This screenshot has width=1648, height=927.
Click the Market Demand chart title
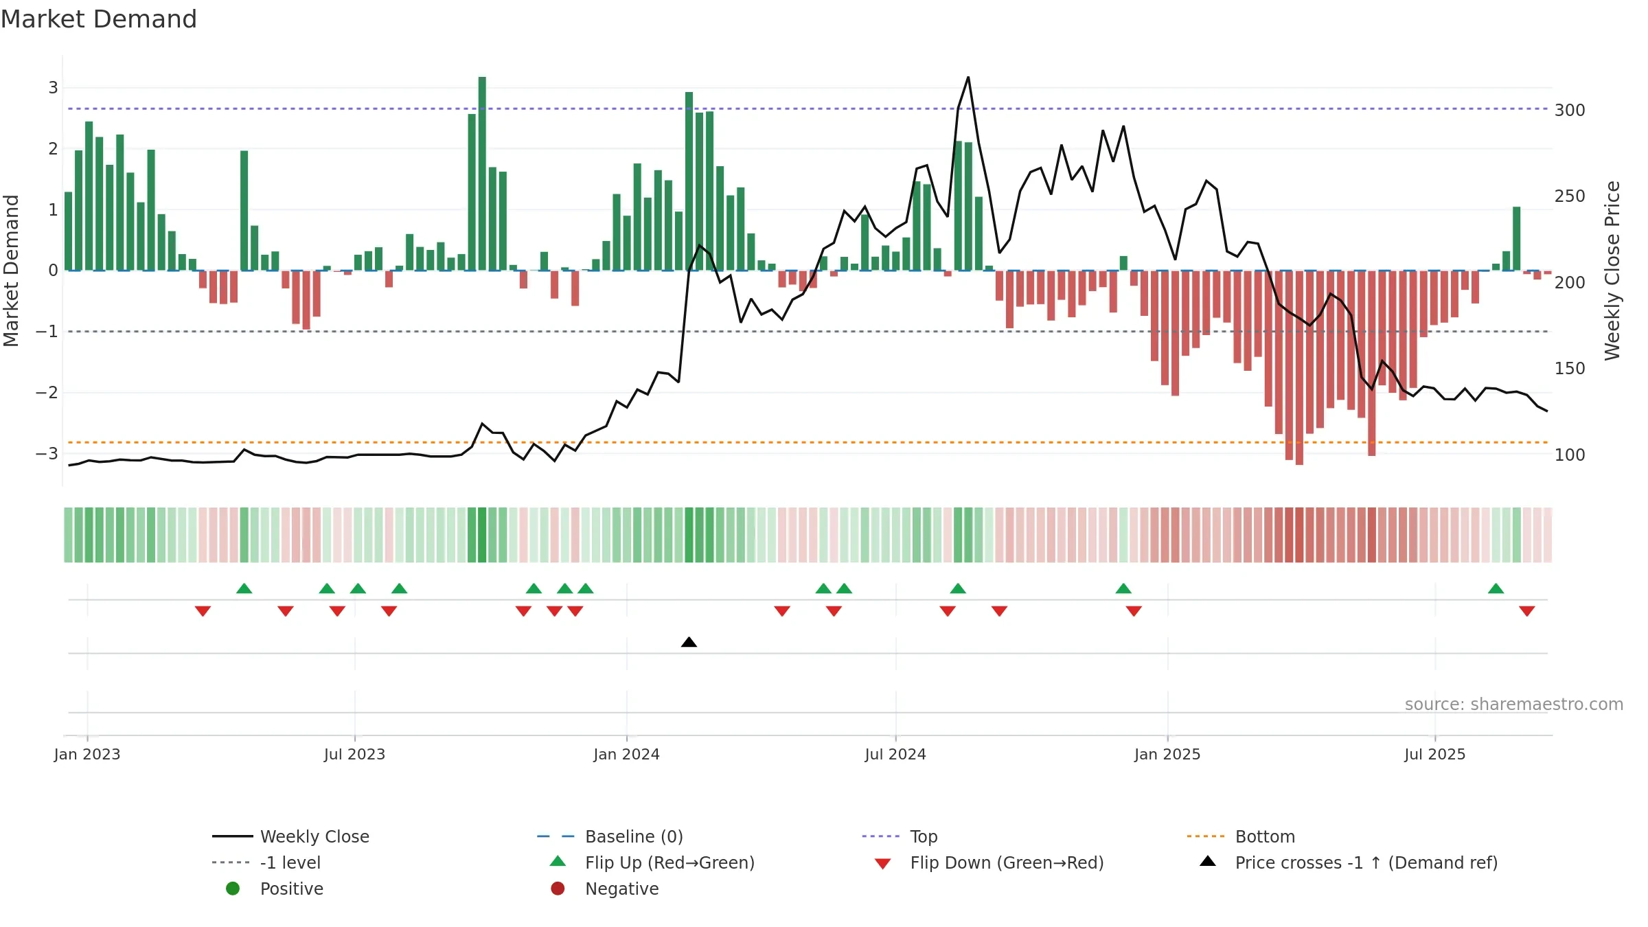point(99,19)
